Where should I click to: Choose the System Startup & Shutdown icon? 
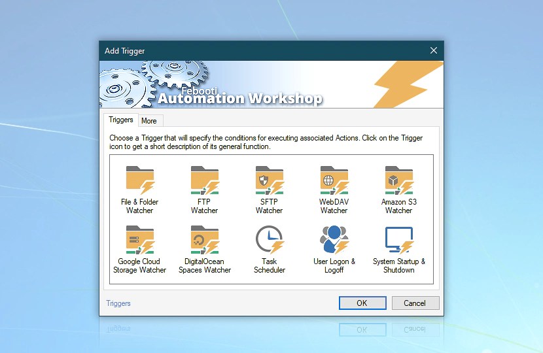(399, 239)
